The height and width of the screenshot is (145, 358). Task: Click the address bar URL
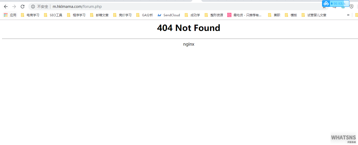[77, 7]
